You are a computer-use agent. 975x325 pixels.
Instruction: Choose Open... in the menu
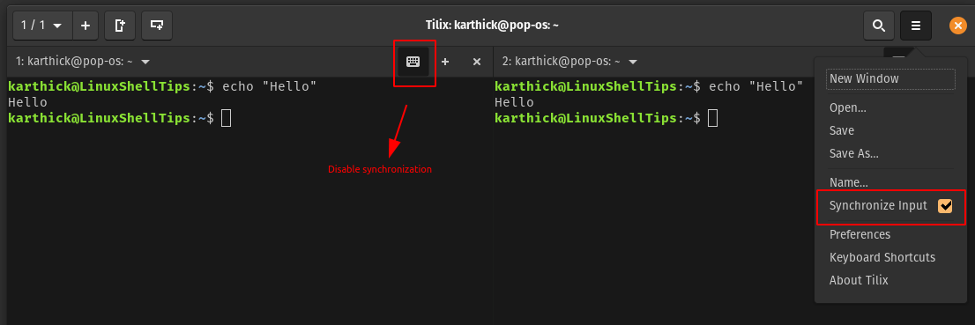847,107
